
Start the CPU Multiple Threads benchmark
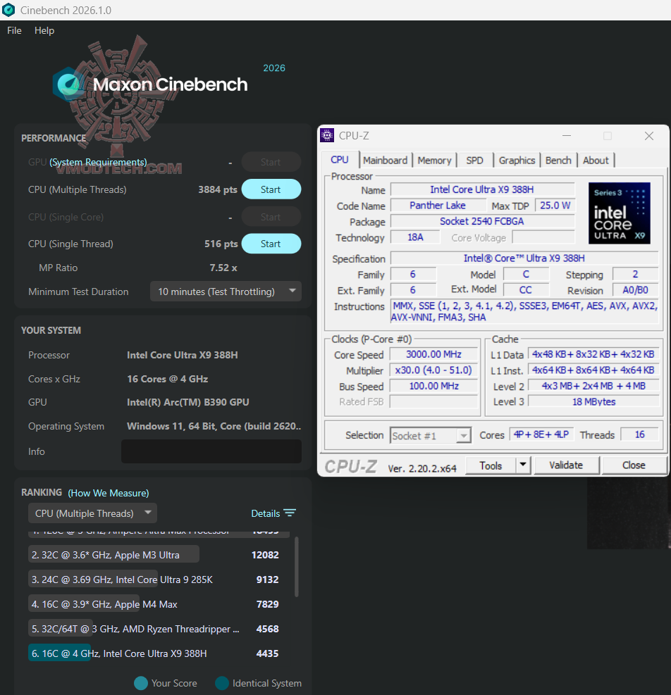pos(271,189)
